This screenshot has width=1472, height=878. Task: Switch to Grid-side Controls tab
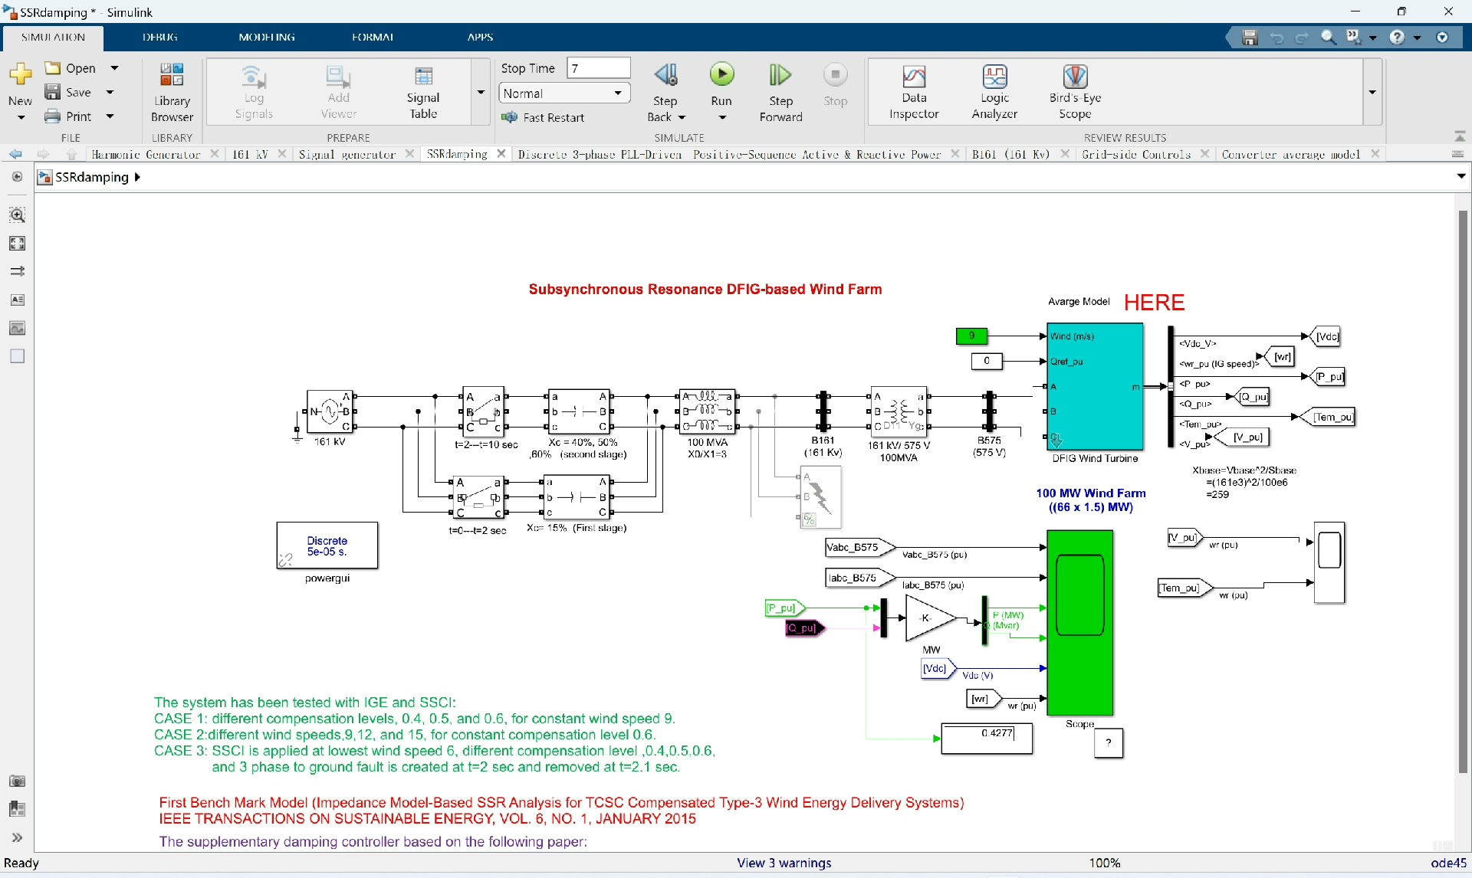click(x=1135, y=154)
